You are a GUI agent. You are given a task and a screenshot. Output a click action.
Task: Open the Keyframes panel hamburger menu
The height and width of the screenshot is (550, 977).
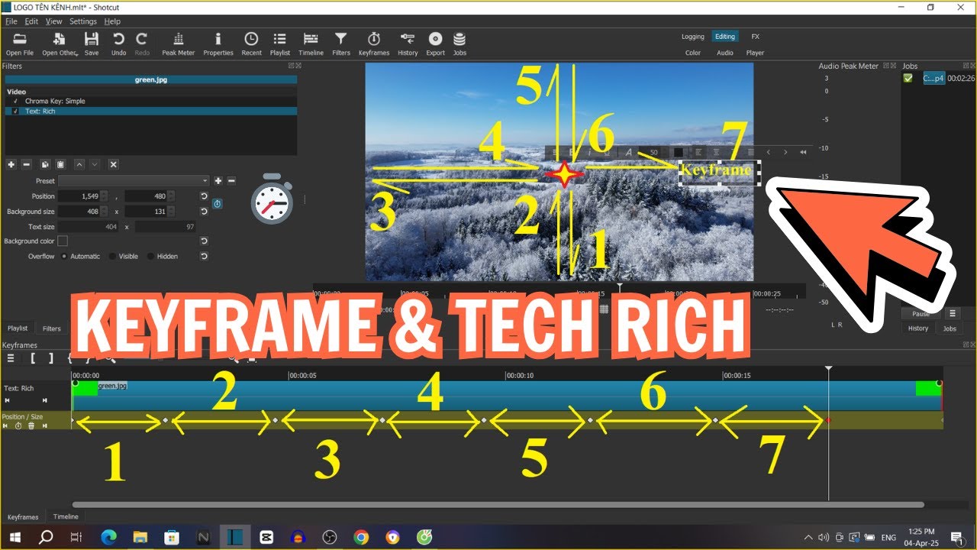11,357
